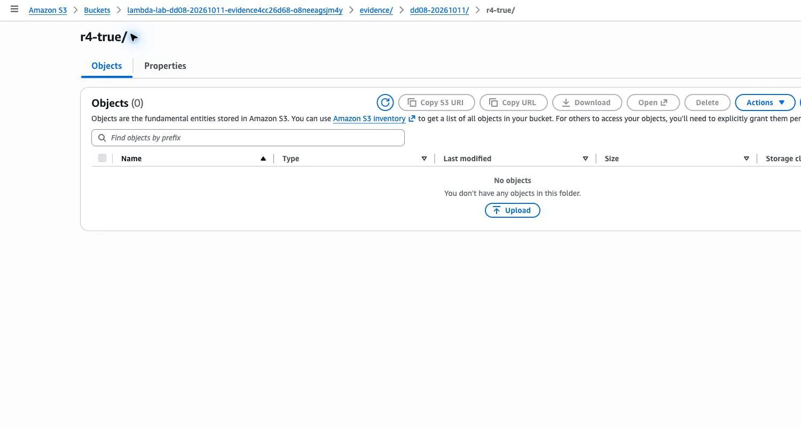The image size is (801, 427).
Task: Focus the Find objects by prefix field
Action: 248,138
